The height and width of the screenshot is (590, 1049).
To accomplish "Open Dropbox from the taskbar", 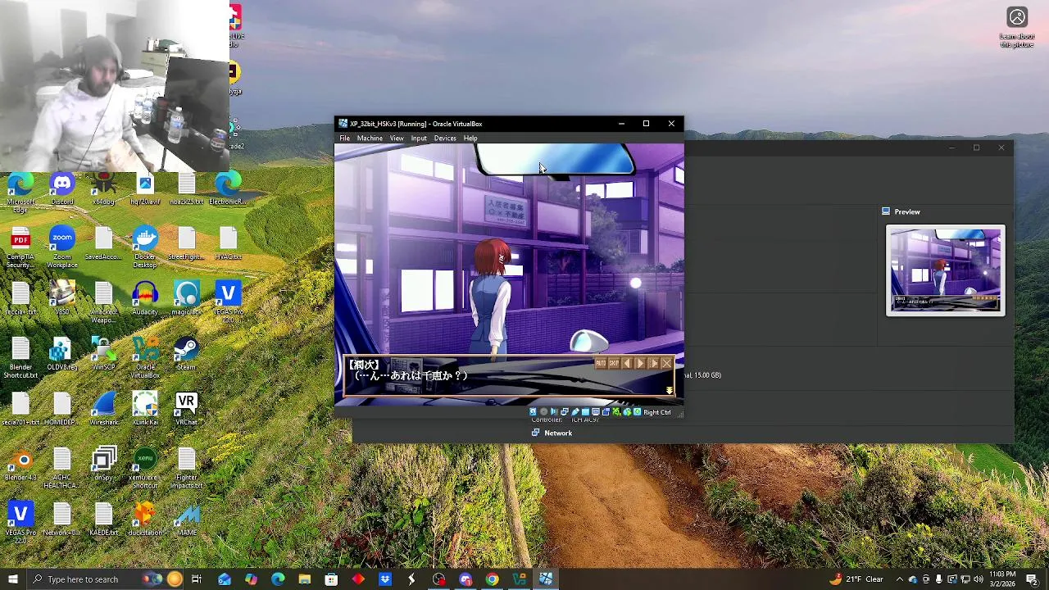I will tap(385, 579).
